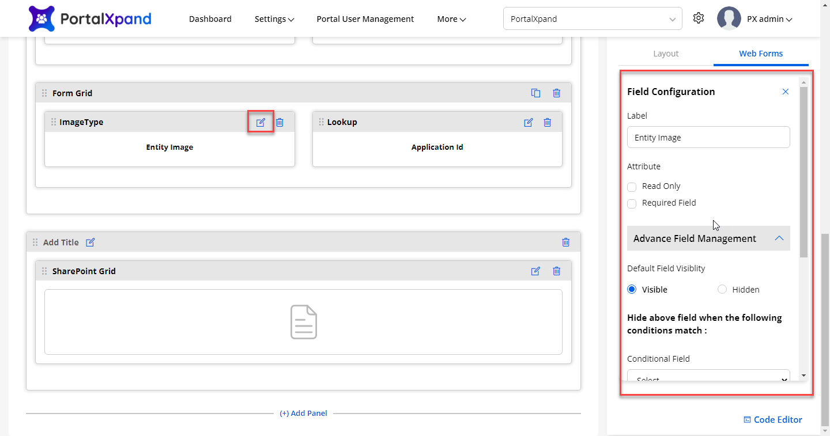Expand the Settings menu
The image size is (830, 436).
point(274,19)
